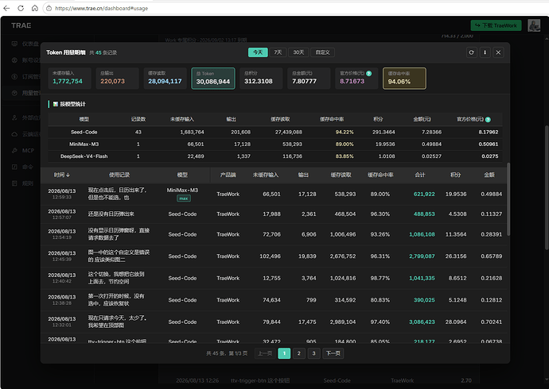Click the help icon in the 官方价格(元) table header
Screen dimensions: 549x389
pyautogui.click(x=488, y=119)
